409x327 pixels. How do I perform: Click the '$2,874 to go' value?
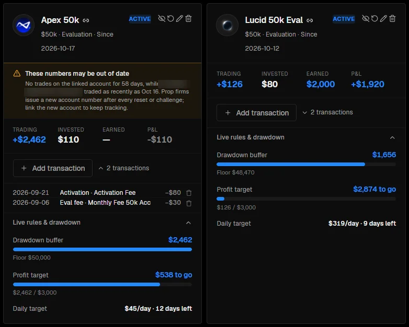tap(374, 189)
